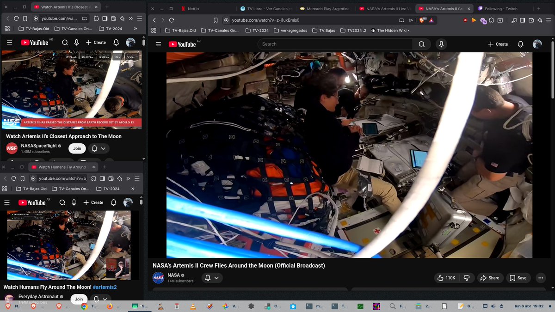Toggle sidebar panel in main browser toolbar
Viewport: 555px width, 312px height.
click(x=522, y=20)
